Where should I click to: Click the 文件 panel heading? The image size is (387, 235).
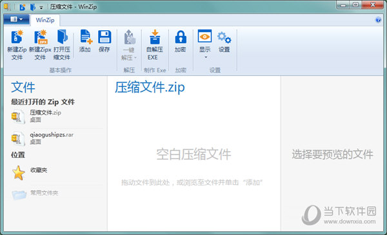(23, 87)
